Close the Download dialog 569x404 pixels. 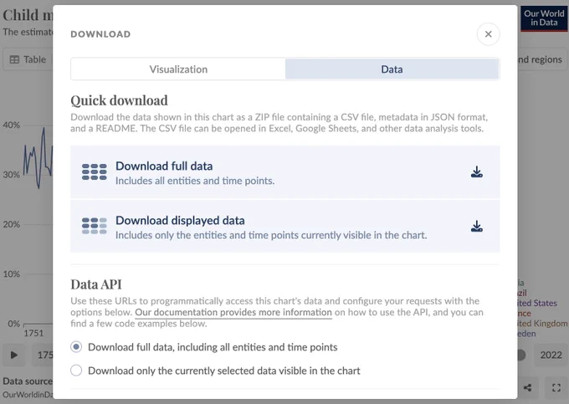(488, 34)
